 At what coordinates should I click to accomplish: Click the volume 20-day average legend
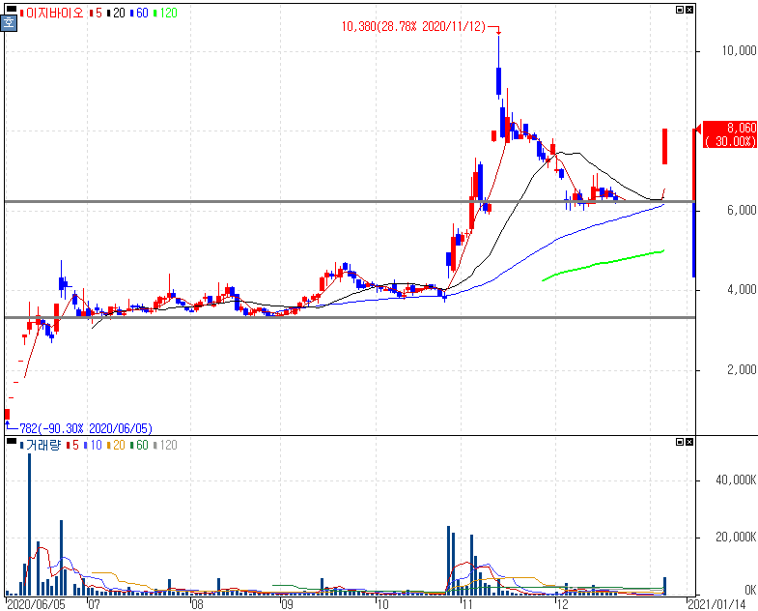(x=116, y=445)
